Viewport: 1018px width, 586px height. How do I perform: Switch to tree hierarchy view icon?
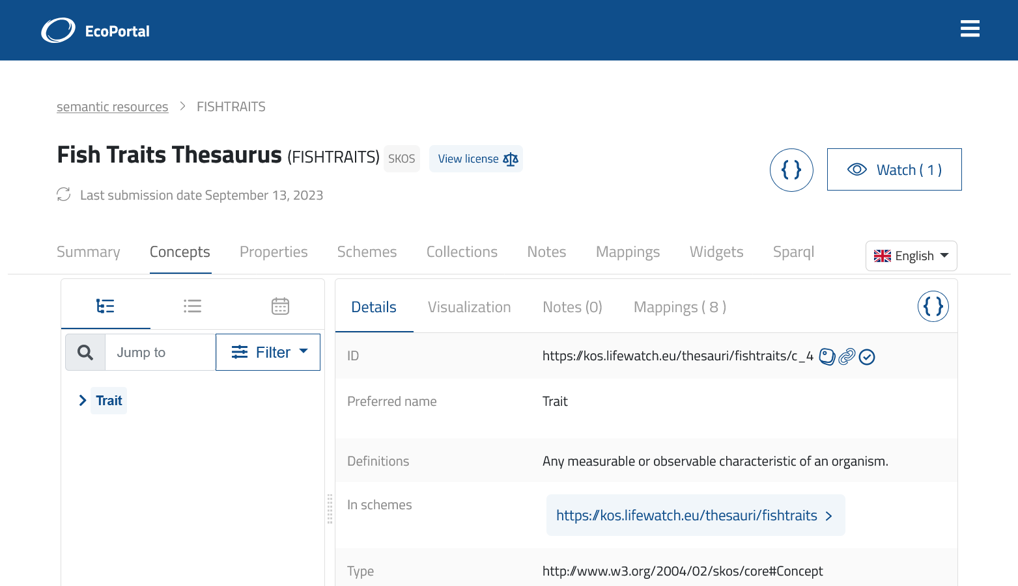pos(106,306)
